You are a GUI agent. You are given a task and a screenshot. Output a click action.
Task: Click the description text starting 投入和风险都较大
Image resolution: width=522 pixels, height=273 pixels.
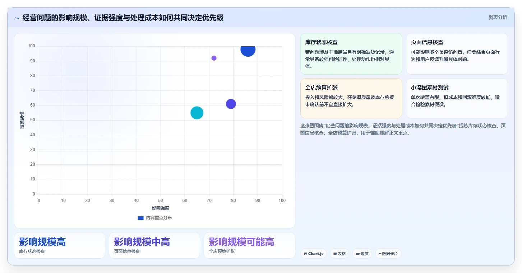click(350, 101)
